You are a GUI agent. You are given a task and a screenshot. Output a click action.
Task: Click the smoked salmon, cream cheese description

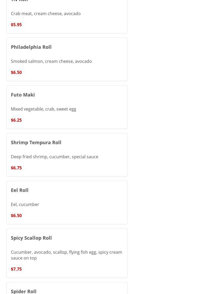51,61
